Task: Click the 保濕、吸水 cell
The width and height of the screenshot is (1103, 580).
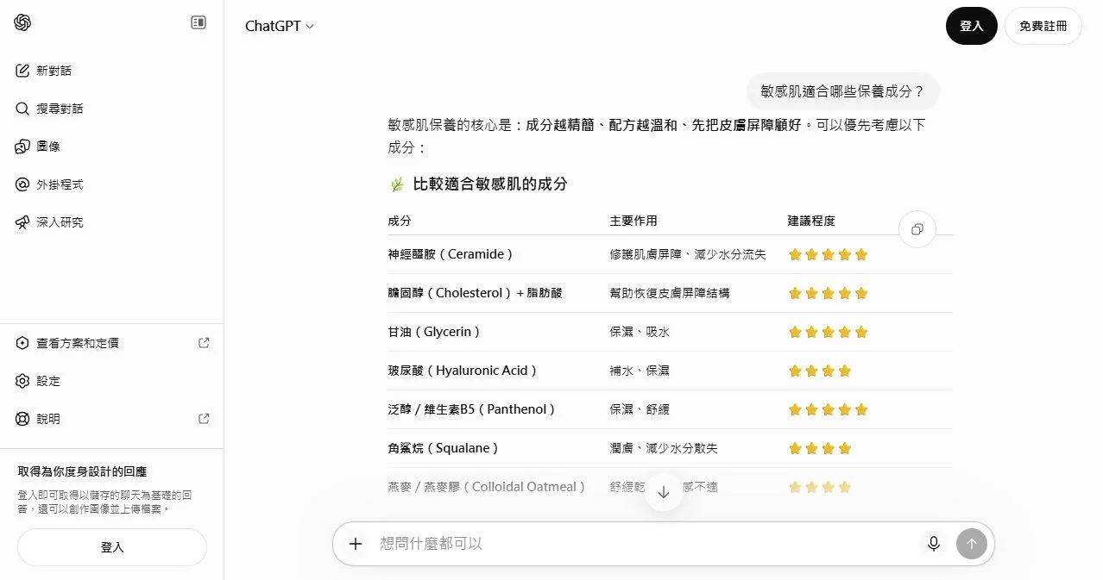Action: tap(640, 332)
